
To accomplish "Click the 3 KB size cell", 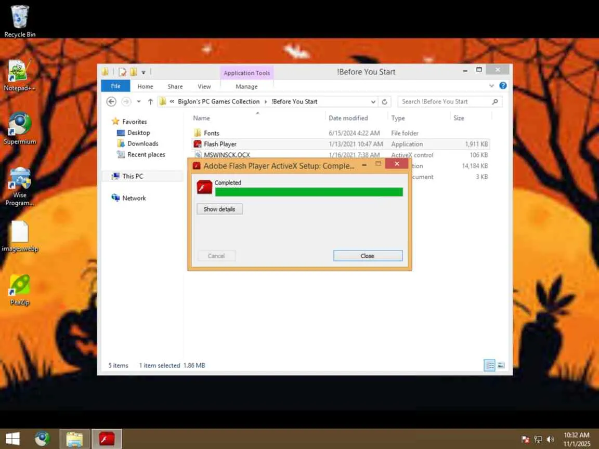I will (x=481, y=177).
